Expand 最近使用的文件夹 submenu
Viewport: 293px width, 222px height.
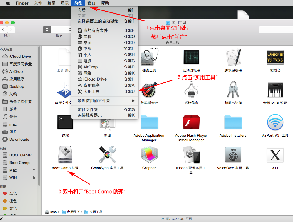(x=105, y=101)
